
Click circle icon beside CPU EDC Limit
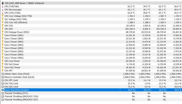3,87
